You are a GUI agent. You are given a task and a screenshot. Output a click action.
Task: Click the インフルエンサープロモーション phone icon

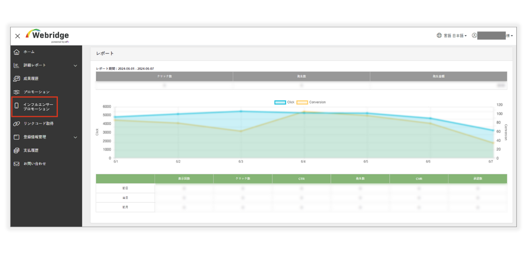point(17,106)
